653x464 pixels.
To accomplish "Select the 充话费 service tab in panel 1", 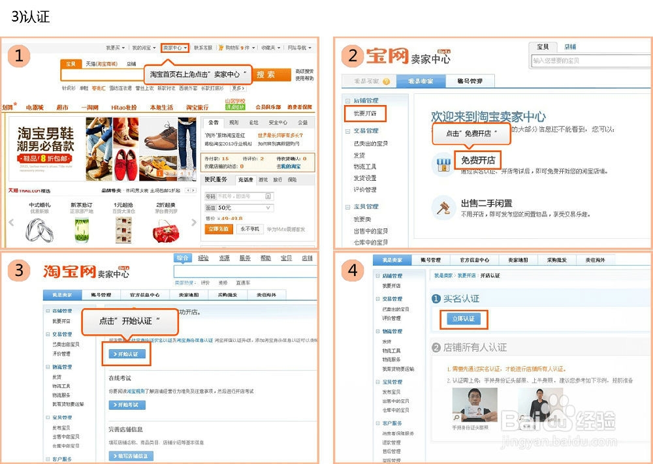I will tap(246, 179).
